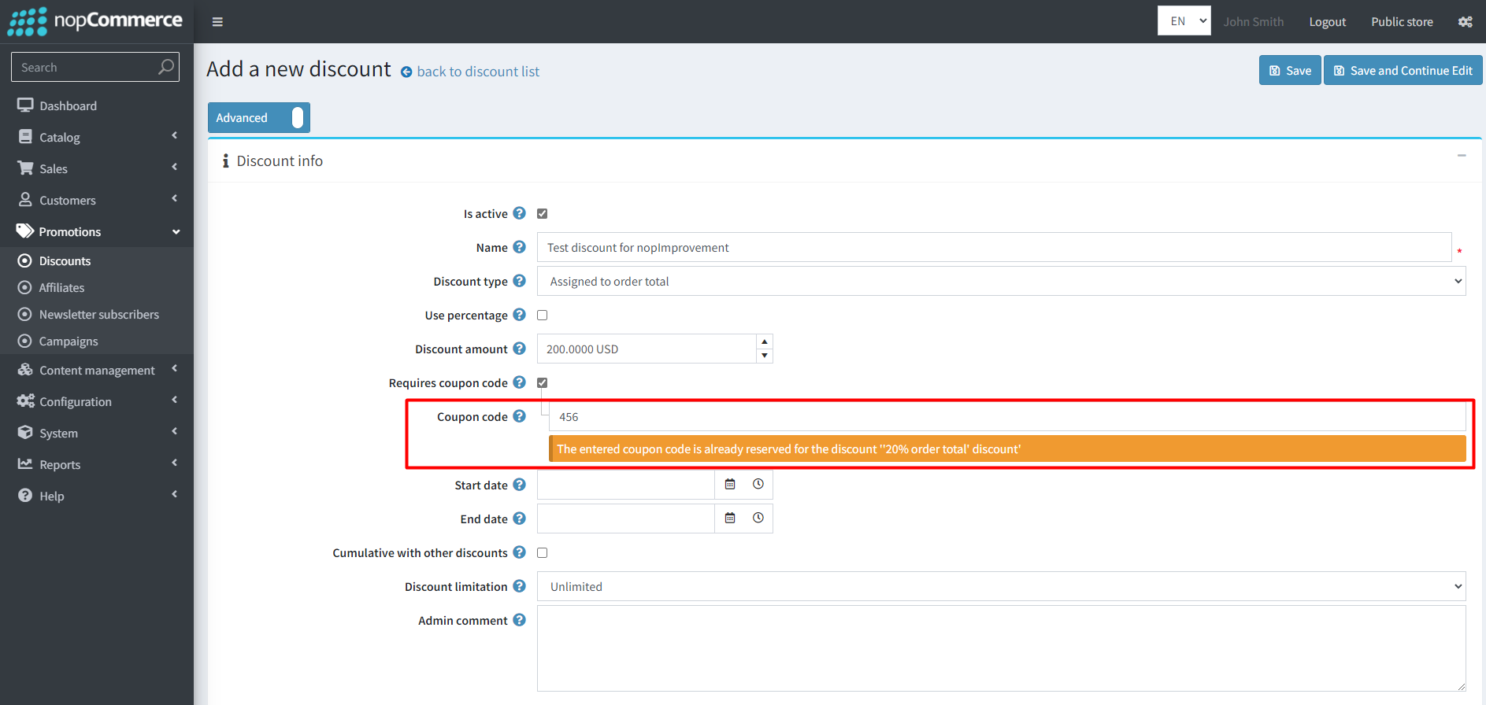
Task: Enable Cumulative with other discounts checkbox
Action: [542, 552]
